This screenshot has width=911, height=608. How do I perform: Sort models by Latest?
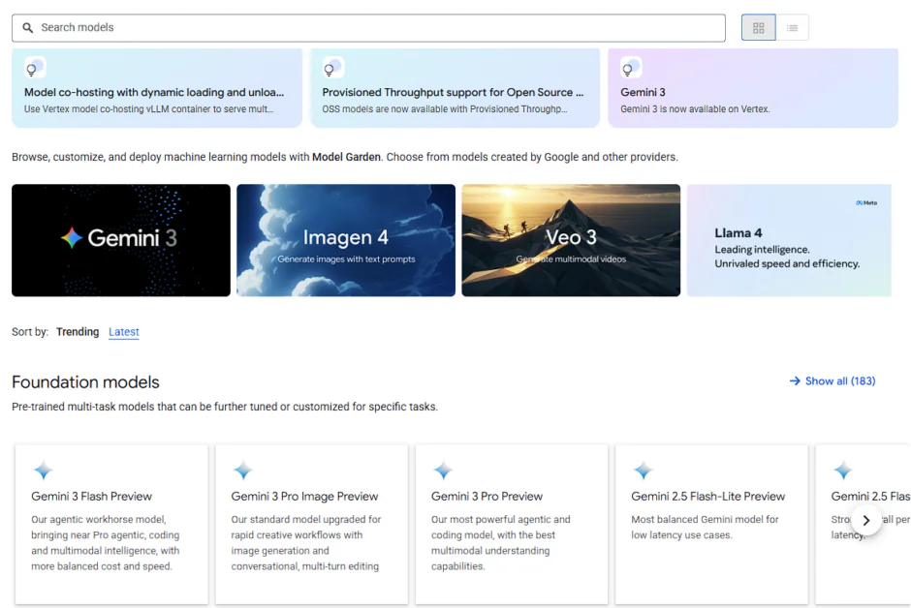coord(124,332)
